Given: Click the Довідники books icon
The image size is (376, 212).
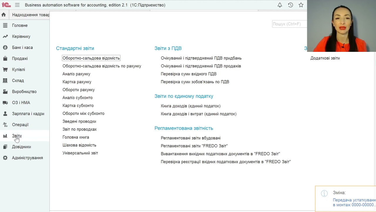Looking at the screenshot, I should [x=5, y=147].
